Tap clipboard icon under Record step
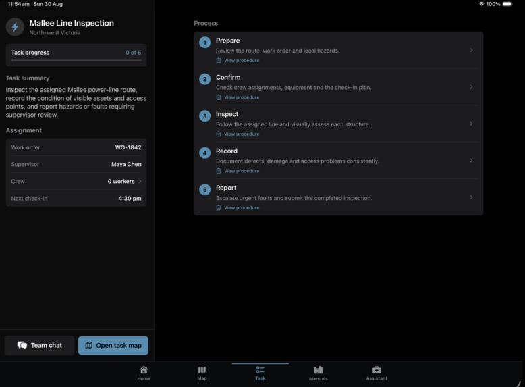The height and width of the screenshot is (387, 525). (x=219, y=171)
